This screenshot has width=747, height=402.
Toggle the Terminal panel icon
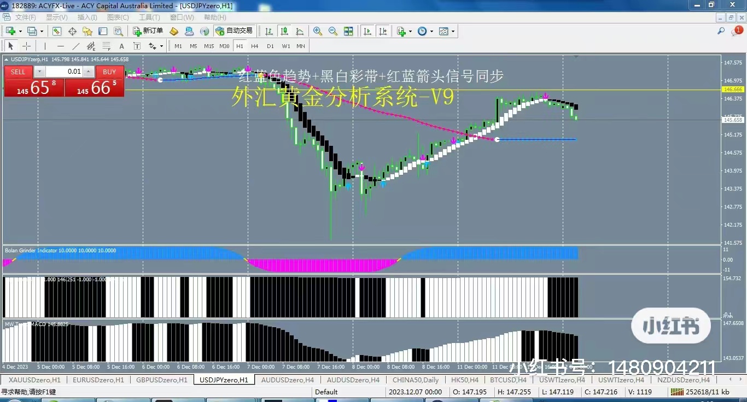103,31
